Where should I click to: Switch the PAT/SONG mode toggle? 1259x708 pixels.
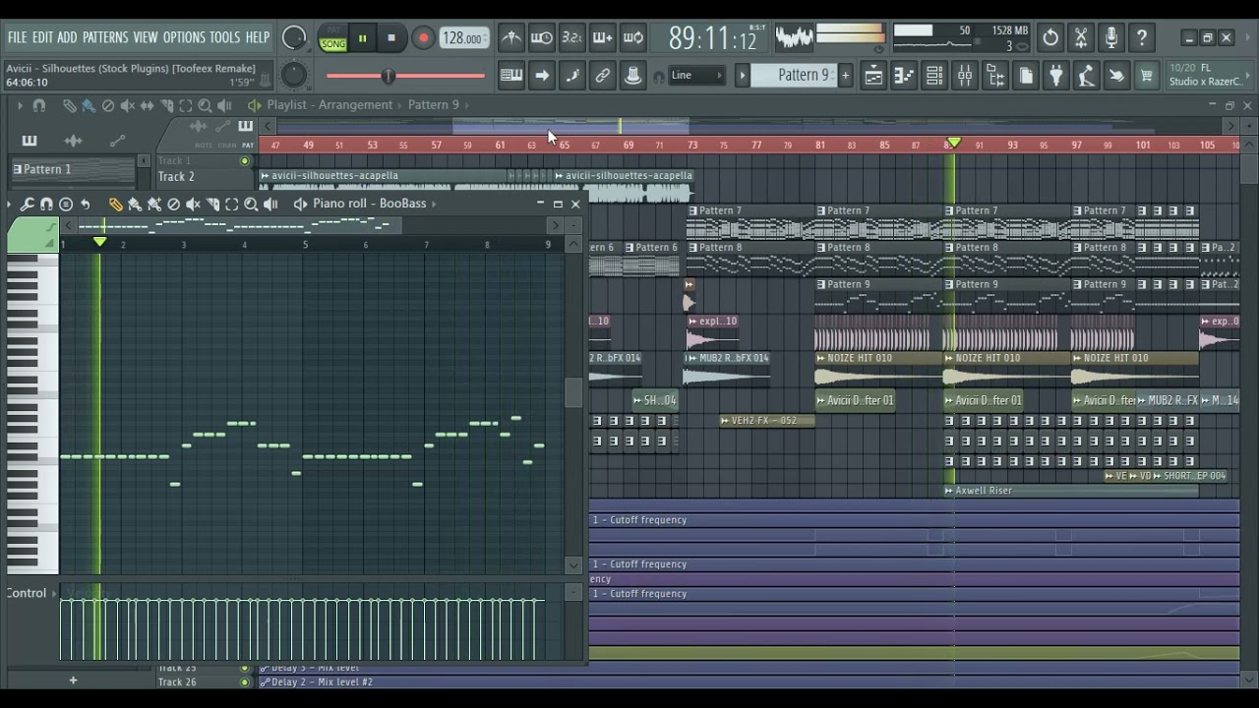tap(333, 38)
